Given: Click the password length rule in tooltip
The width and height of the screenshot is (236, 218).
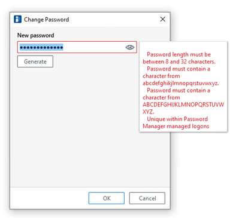Looking at the screenshot, I should [178, 54].
